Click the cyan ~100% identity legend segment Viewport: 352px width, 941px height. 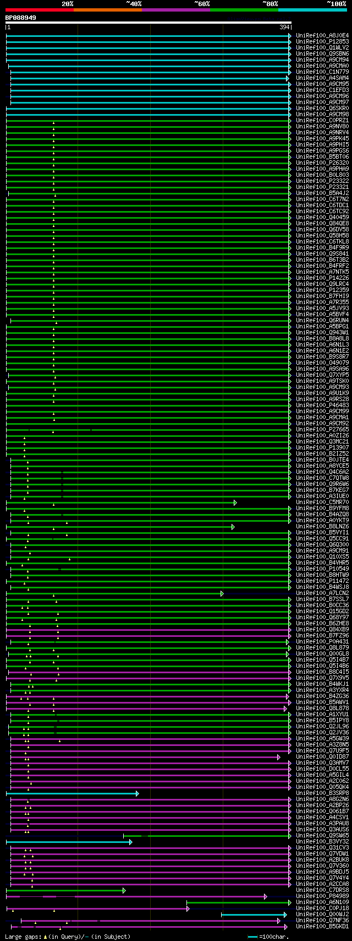point(312,9)
